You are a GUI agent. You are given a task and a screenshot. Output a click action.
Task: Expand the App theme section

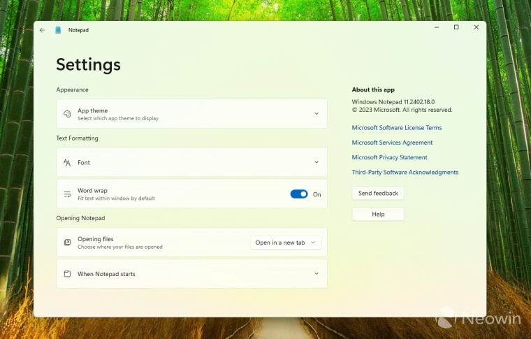[x=316, y=114]
